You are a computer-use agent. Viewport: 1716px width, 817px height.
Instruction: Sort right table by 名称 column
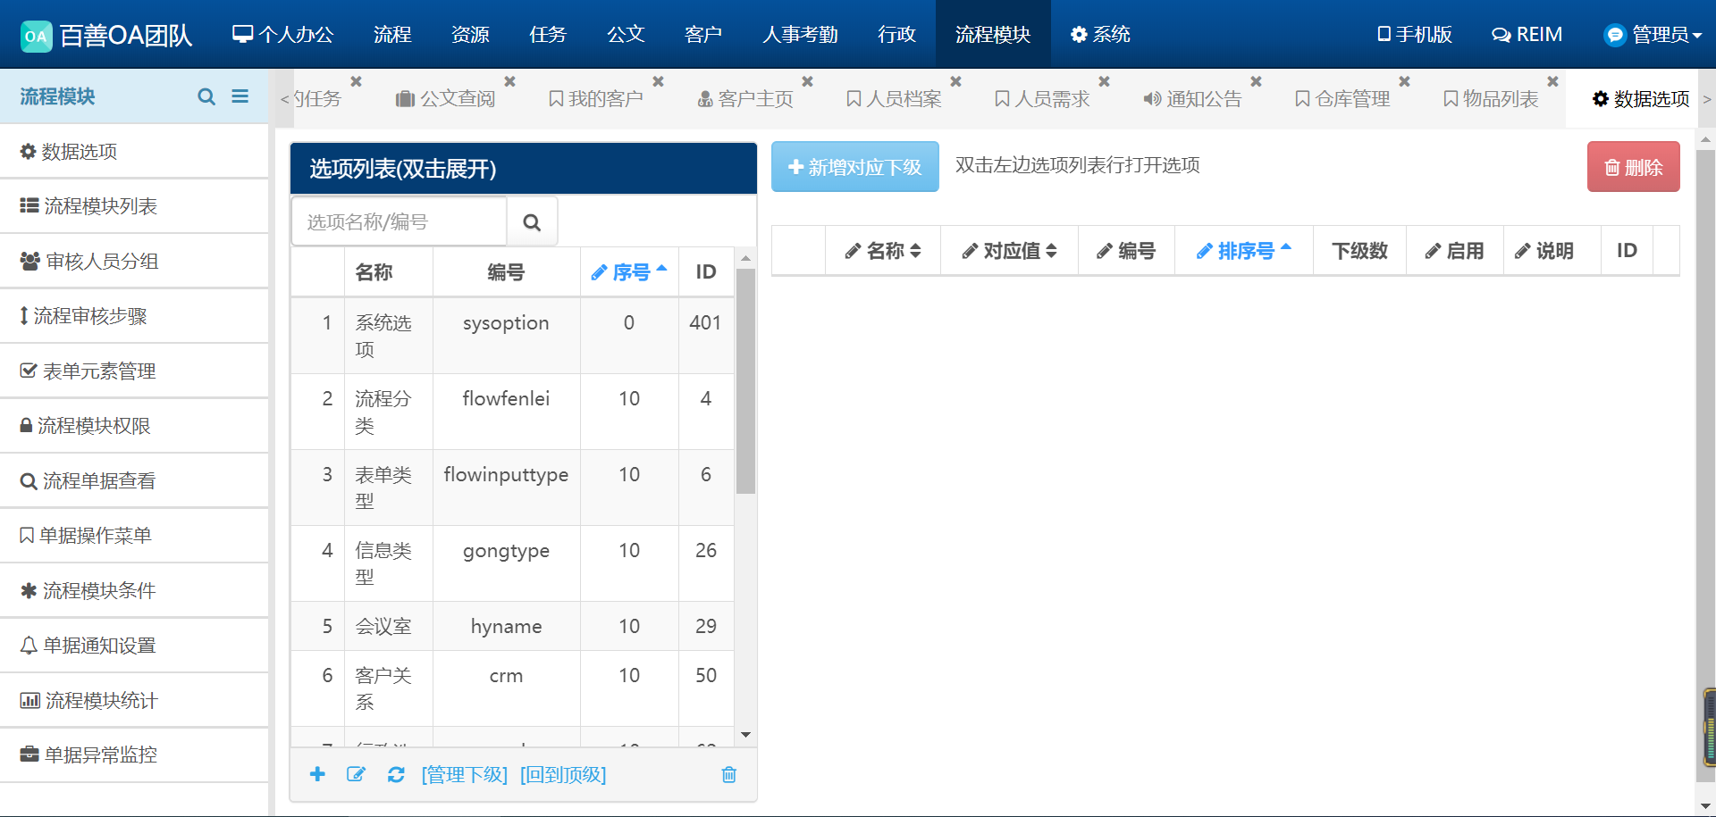pos(884,251)
